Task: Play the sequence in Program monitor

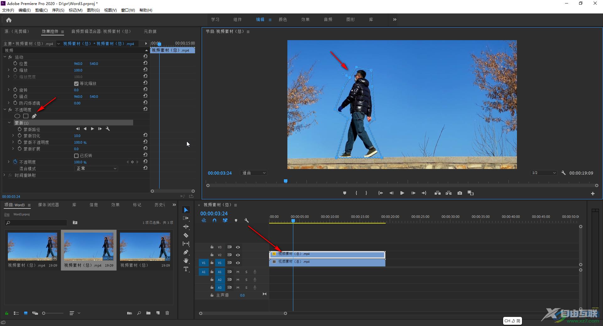Action: pos(402,193)
